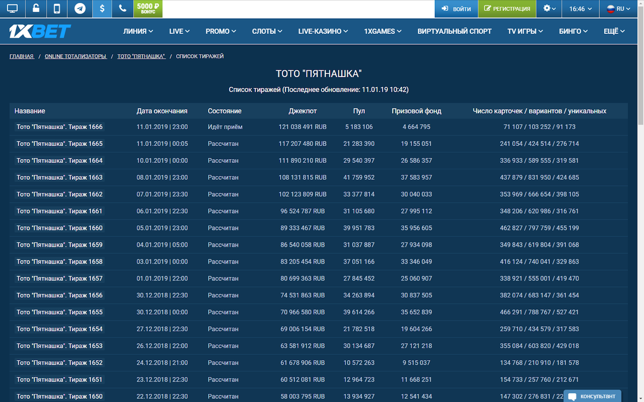Viewport: 644px width, 402px height.
Task: Expand the LIVE-КАЗИНО menu
Action: point(323,31)
